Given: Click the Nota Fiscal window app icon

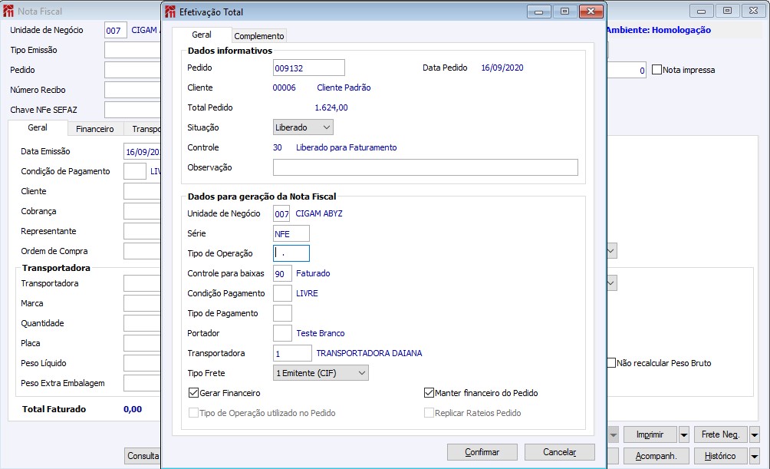Looking at the screenshot, I should pos(8,11).
